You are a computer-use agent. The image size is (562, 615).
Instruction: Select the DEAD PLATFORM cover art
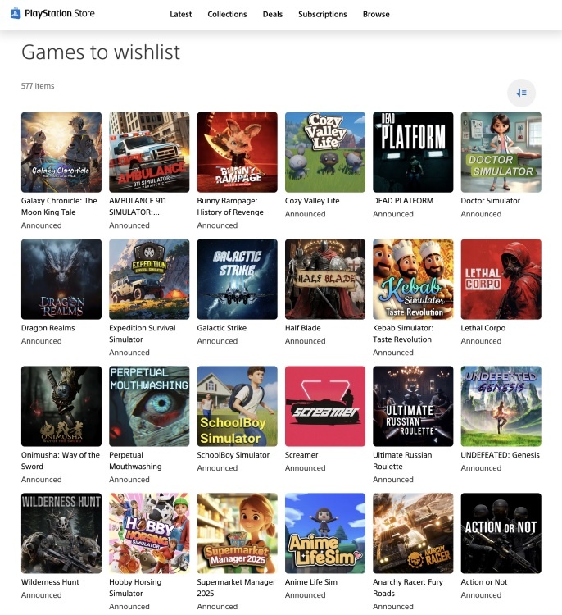413,153
